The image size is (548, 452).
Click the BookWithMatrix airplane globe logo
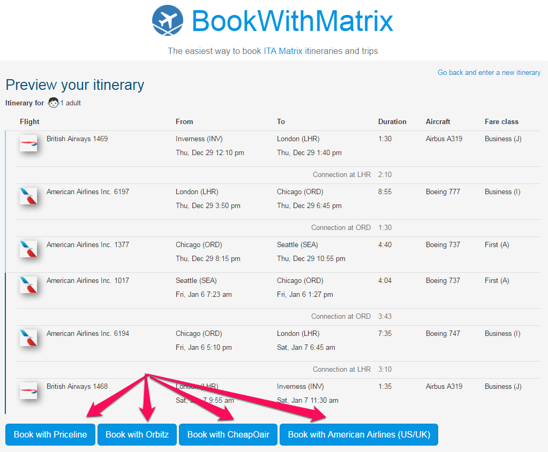point(168,20)
